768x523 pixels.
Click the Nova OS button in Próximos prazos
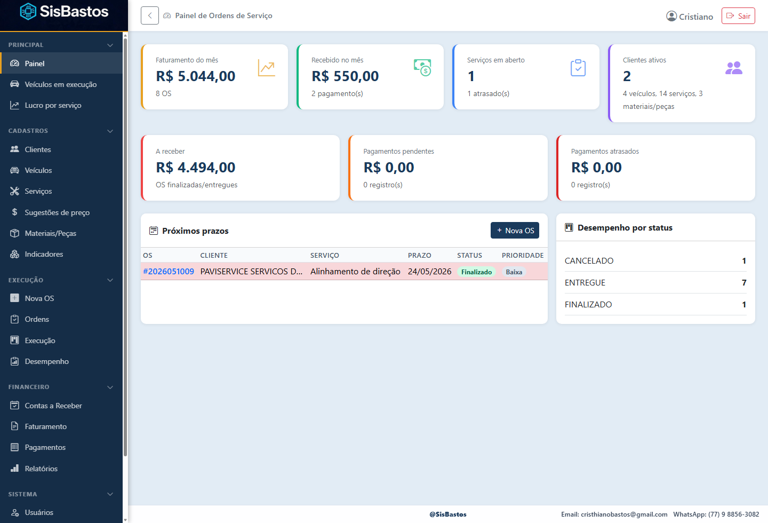(x=515, y=231)
